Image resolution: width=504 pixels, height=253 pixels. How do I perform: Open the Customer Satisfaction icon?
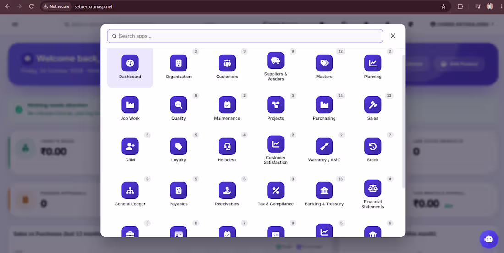[275, 144]
